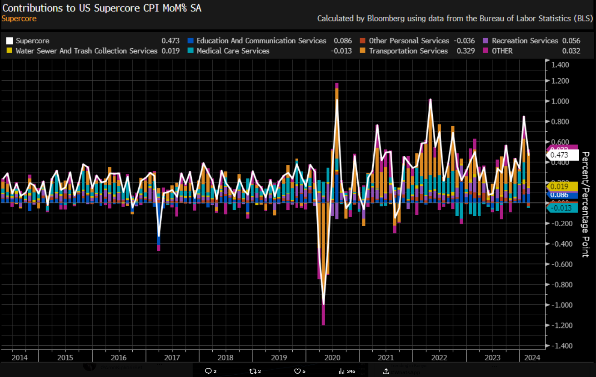
Task: Click the orange Transportation Services swatch
Action: coord(362,51)
